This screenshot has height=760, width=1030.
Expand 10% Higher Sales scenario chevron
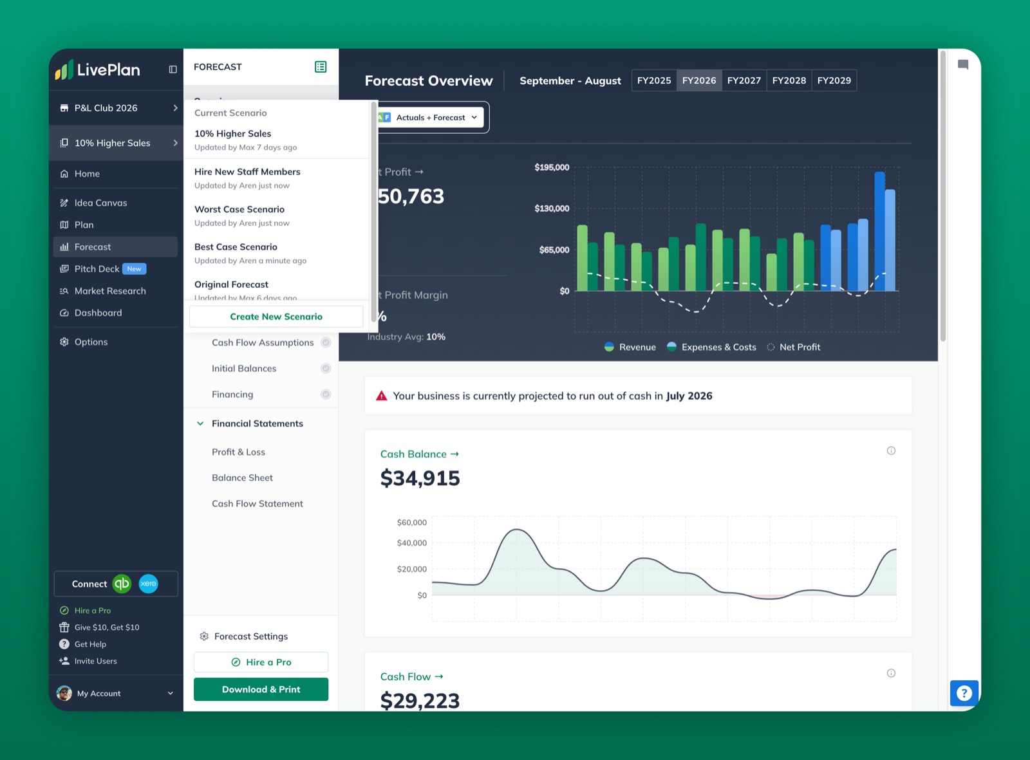coord(175,143)
